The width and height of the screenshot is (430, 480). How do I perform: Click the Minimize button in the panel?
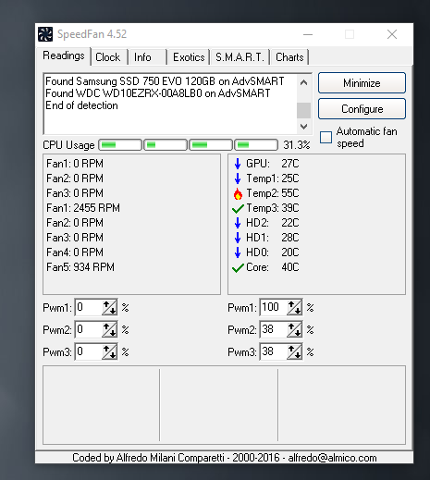(362, 83)
